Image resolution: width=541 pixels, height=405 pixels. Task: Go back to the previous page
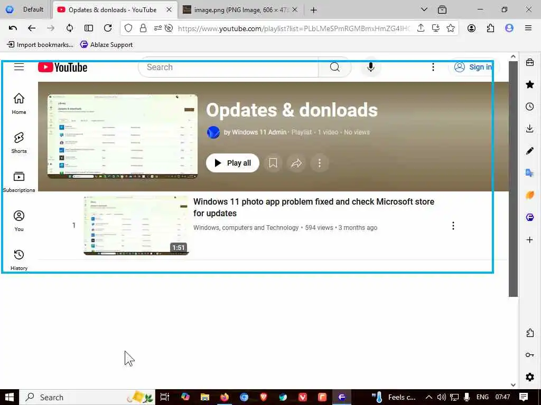(32, 28)
